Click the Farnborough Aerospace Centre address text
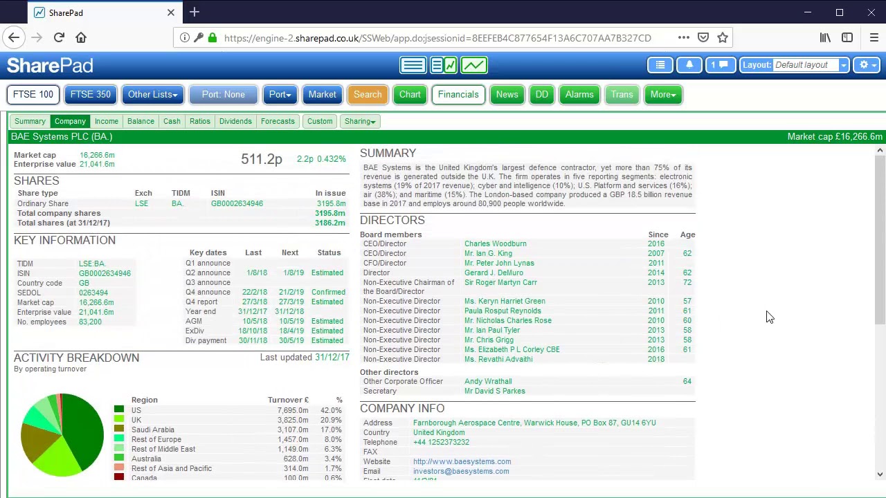This screenshot has width=886, height=498. coord(534,423)
